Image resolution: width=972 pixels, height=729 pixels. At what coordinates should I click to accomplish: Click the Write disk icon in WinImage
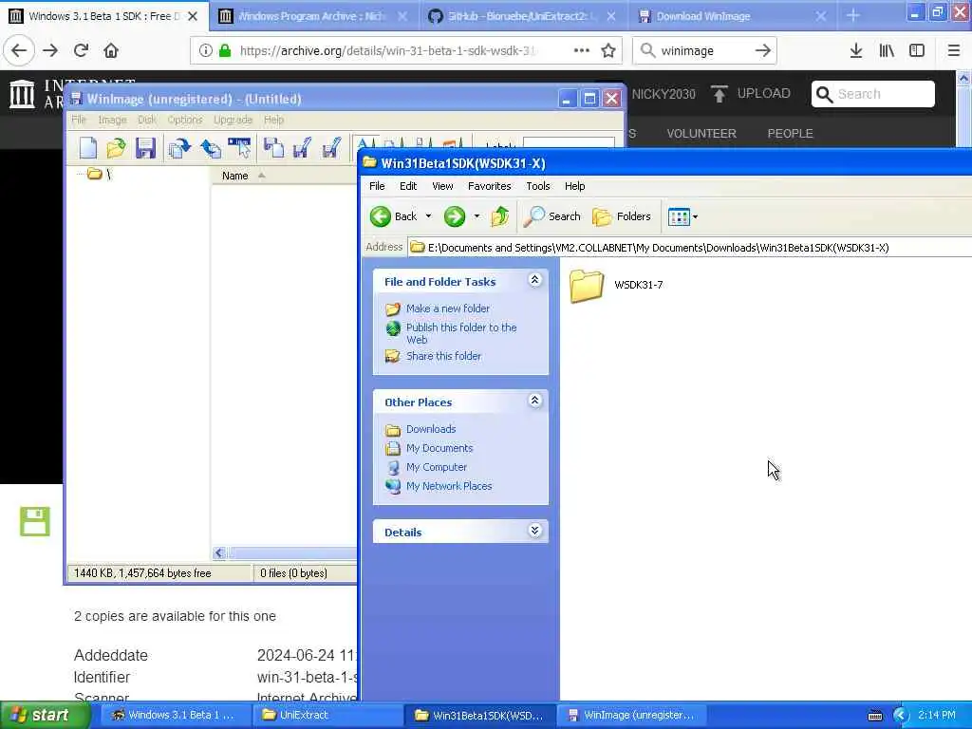tap(210, 147)
